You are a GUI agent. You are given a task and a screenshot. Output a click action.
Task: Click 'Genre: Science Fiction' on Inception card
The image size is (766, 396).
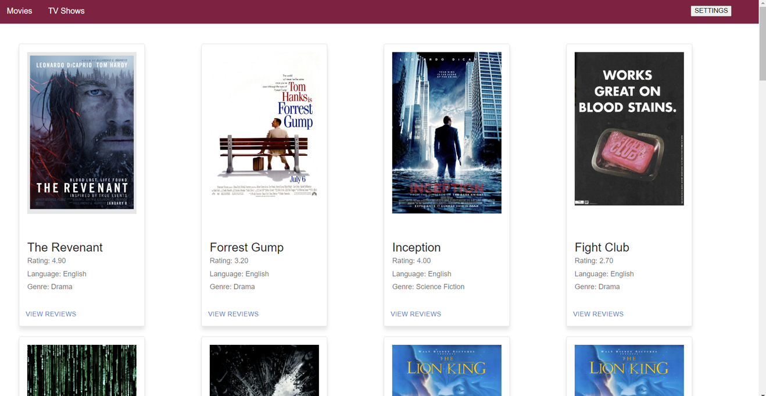428,287
